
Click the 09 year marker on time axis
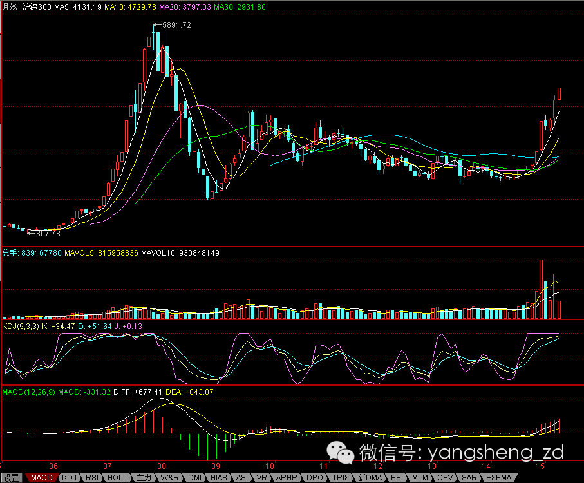[x=216, y=466]
